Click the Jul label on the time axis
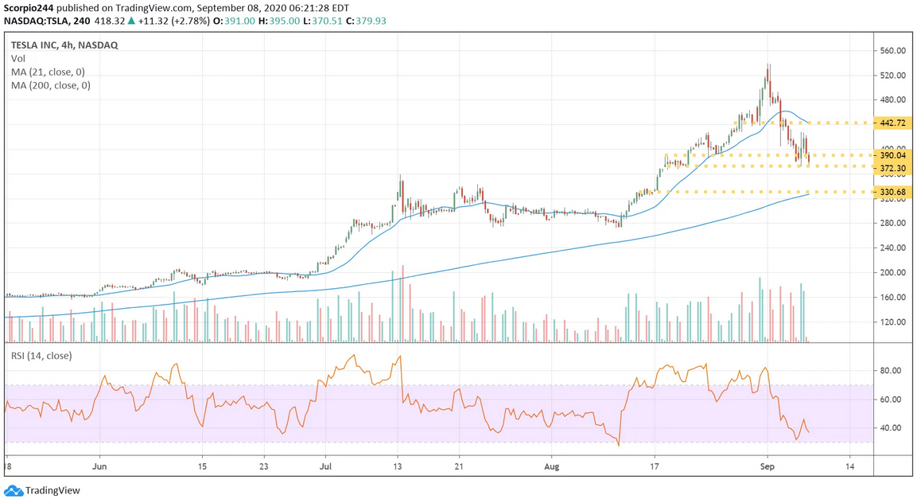 click(x=326, y=466)
